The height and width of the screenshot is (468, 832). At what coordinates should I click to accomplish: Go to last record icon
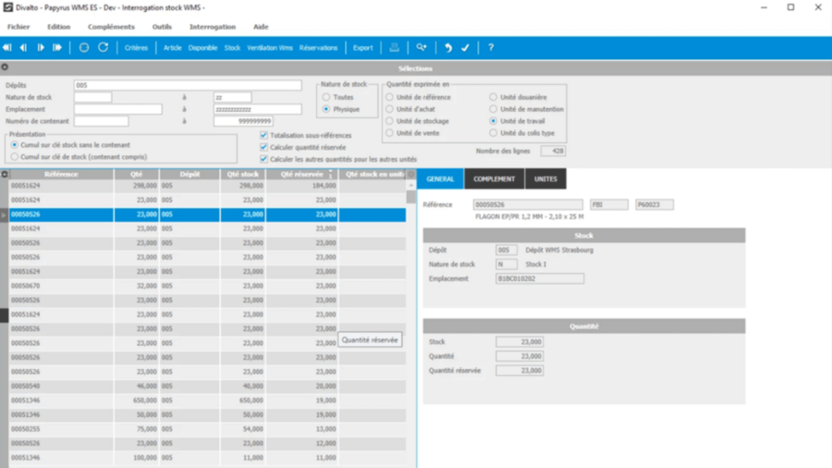point(56,48)
